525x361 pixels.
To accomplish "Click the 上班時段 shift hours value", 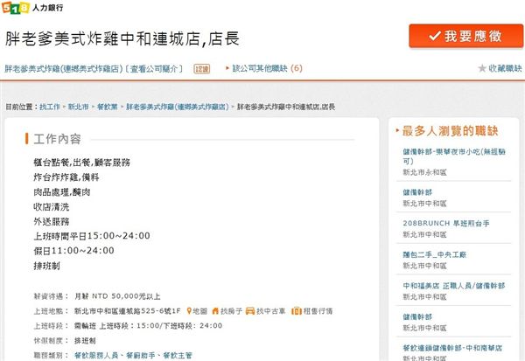I will coord(149,326).
